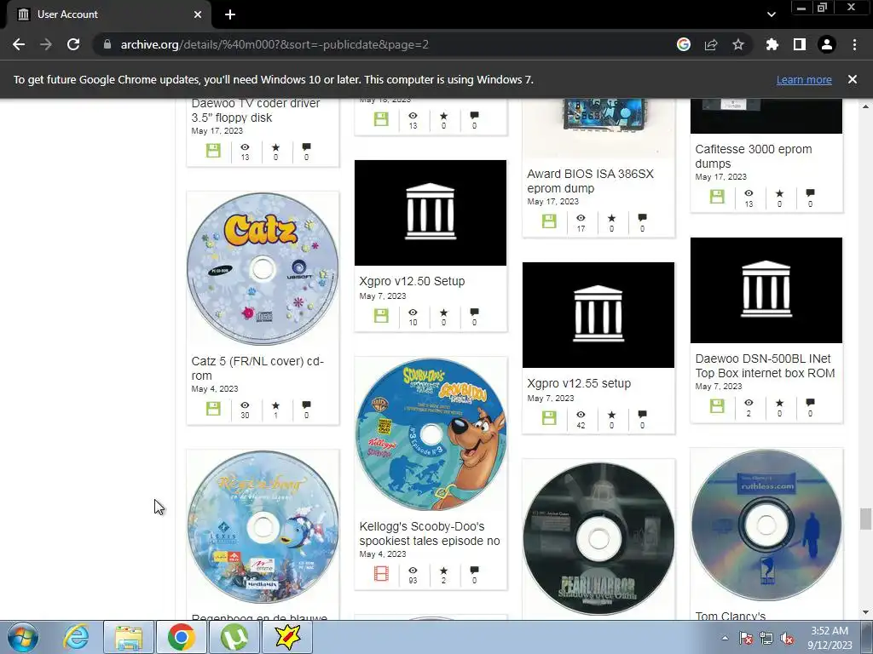Click the Learn more link
Viewport: 873px width, 654px height.
[x=804, y=79]
